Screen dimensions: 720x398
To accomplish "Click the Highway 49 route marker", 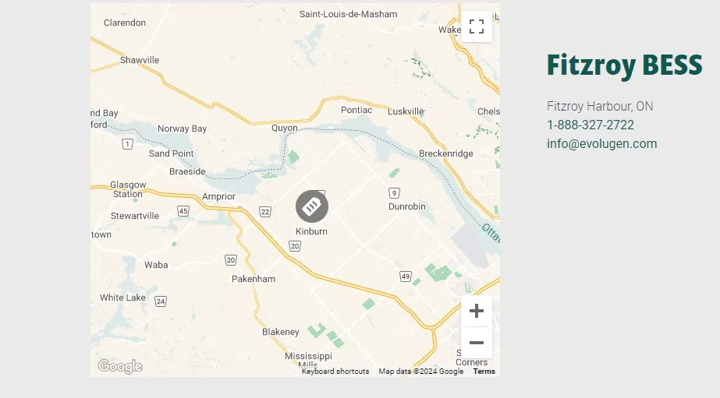I will click(406, 276).
